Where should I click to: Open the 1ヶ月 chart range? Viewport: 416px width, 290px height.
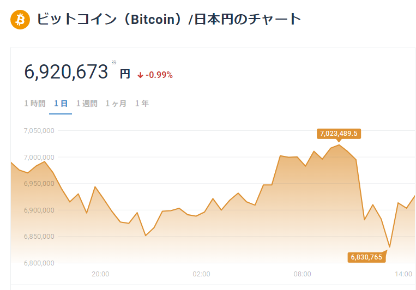click(x=116, y=104)
